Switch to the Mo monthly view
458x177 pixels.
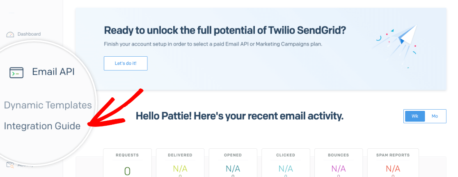pyautogui.click(x=435, y=116)
